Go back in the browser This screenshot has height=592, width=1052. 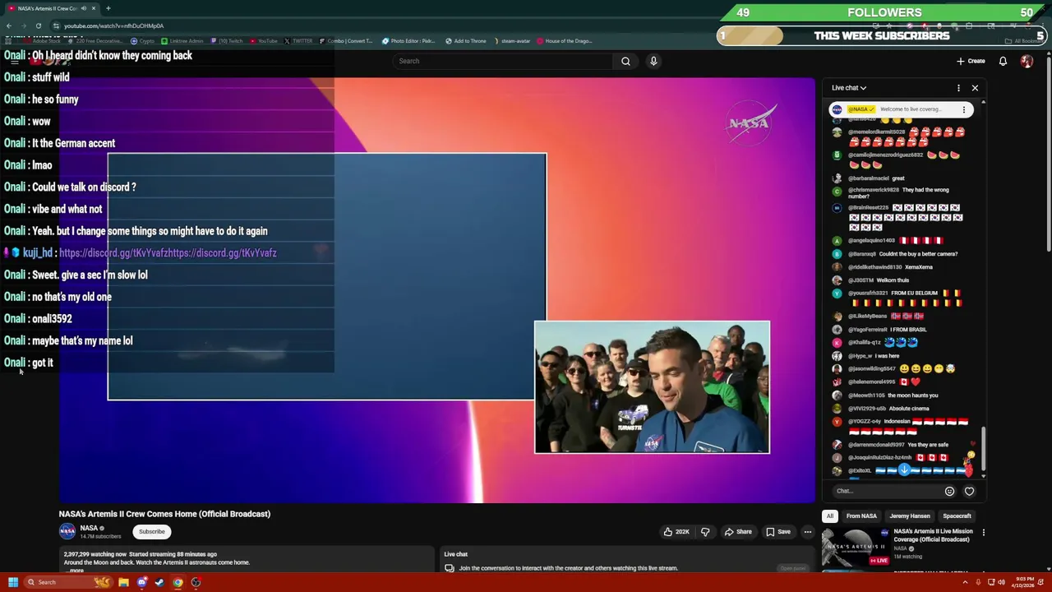click(x=9, y=25)
